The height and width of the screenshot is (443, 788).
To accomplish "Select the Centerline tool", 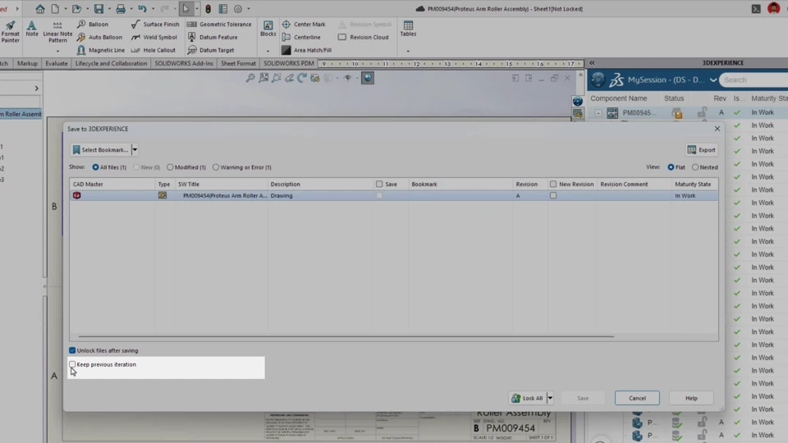I will pos(301,37).
